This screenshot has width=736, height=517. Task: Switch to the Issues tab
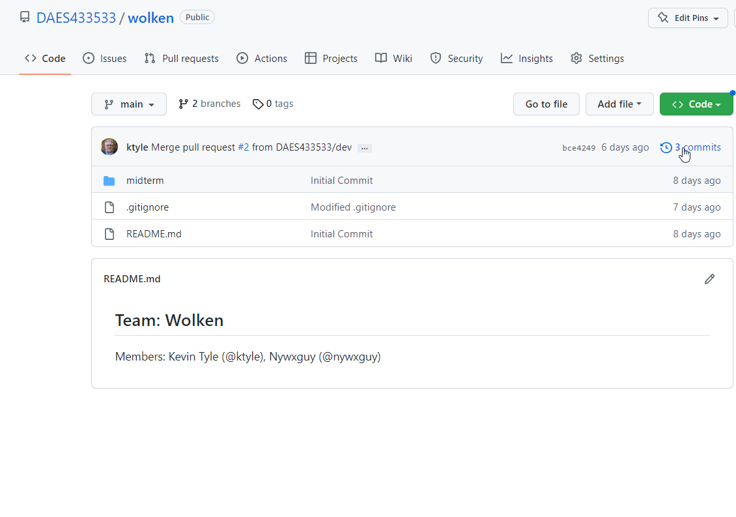pos(105,59)
